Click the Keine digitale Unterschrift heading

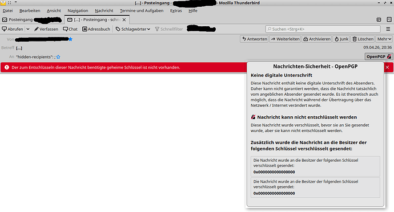click(282, 75)
